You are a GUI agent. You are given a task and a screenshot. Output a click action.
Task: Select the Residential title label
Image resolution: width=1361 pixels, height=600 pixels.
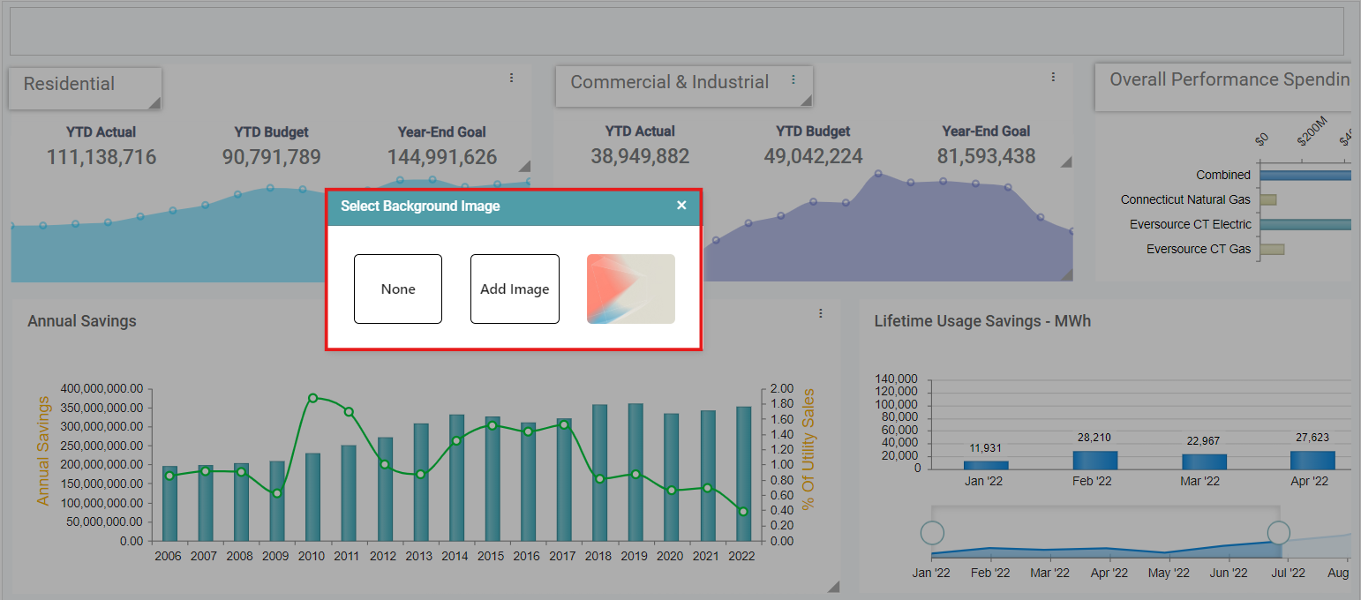[70, 84]
